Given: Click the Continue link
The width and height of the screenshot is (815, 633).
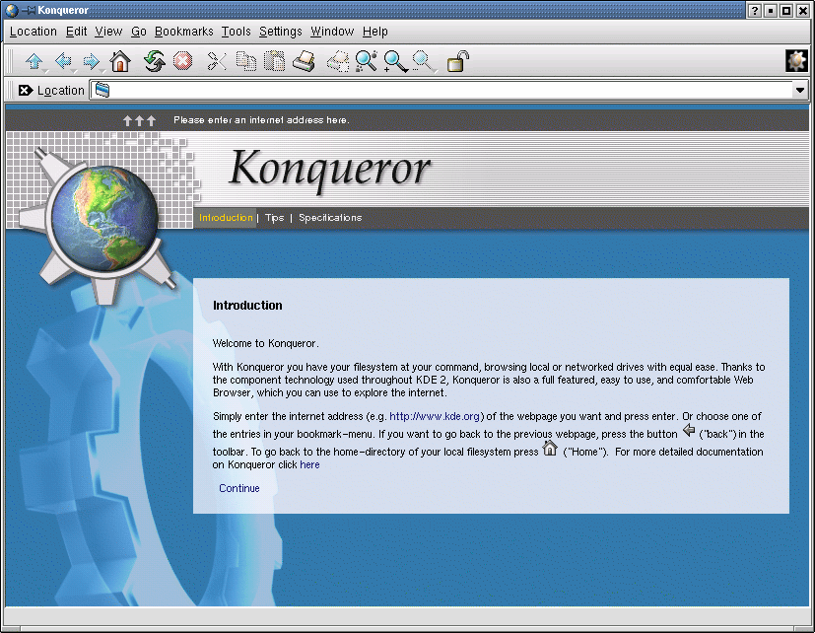Looking at the screenshot, I should [x=239, y=488].
